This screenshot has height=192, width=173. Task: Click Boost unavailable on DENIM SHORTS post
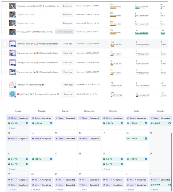tap(65, 32)
